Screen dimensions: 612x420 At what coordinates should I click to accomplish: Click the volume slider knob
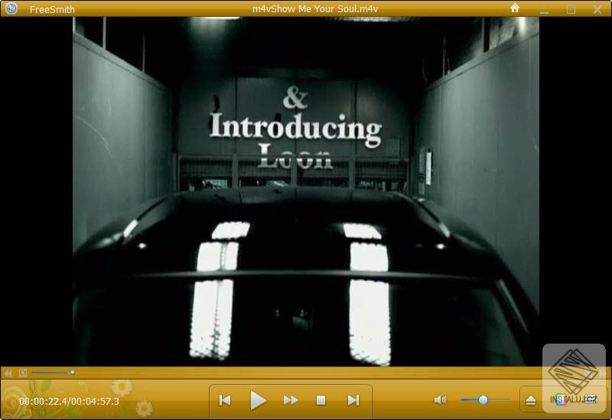pyautogui.click(x=483, y=399)
